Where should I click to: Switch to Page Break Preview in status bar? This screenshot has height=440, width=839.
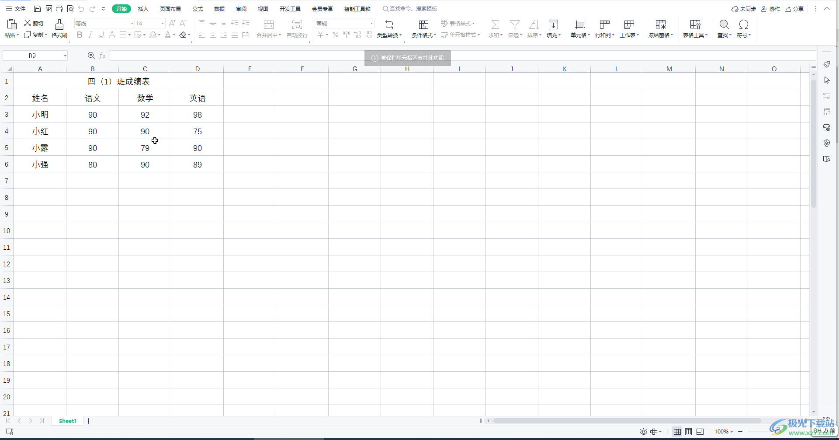click(700, 432)
